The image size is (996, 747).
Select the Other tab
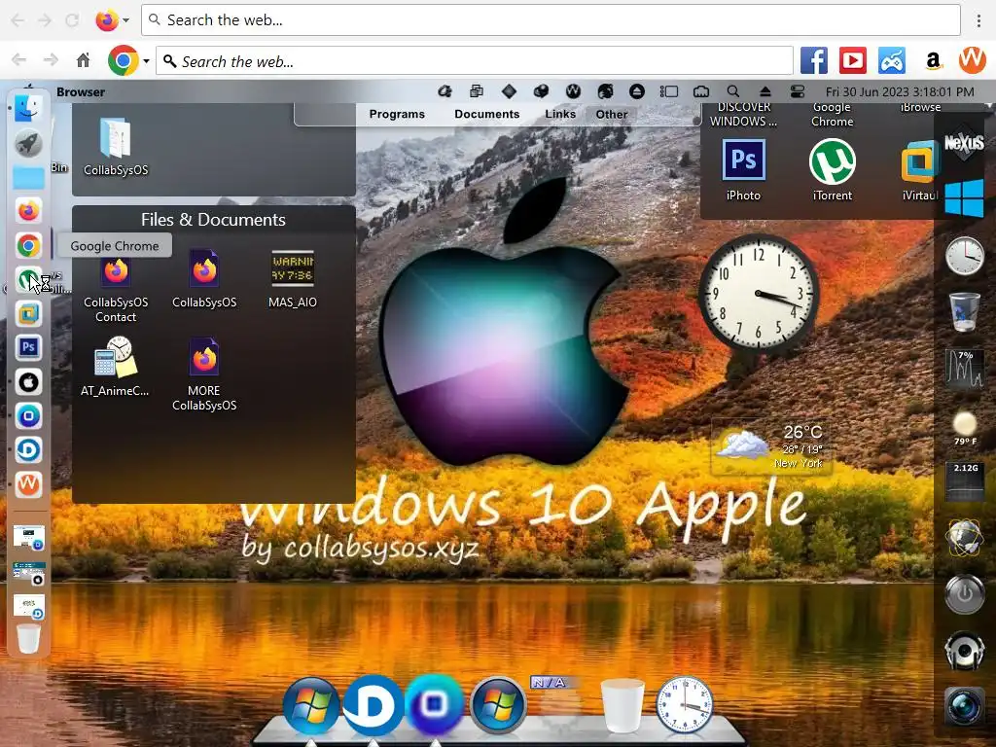pyautogui.click(x=612, y=115)
